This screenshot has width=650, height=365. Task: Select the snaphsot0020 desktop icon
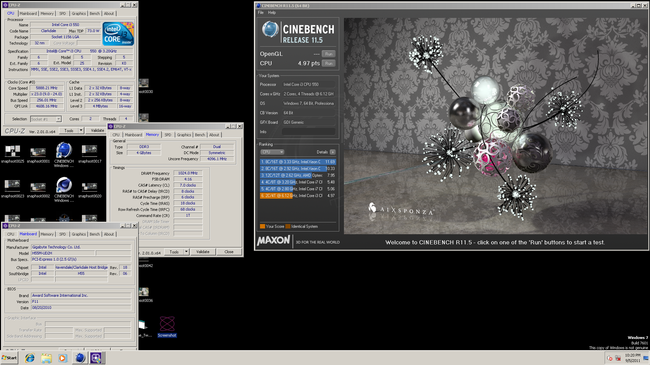pyautogui.click(x=90, y=189)
